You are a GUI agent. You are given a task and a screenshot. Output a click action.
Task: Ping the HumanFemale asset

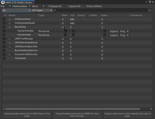pos(123,31)
